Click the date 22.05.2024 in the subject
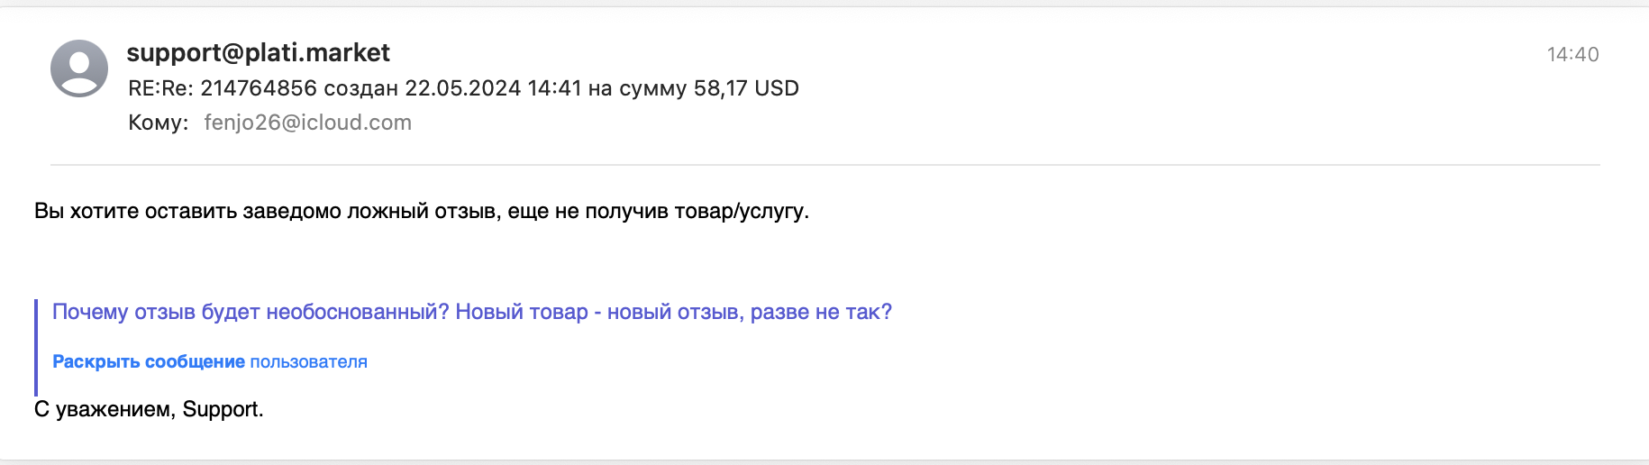Viewport: 1649px width, 465px height. (462, 88)
